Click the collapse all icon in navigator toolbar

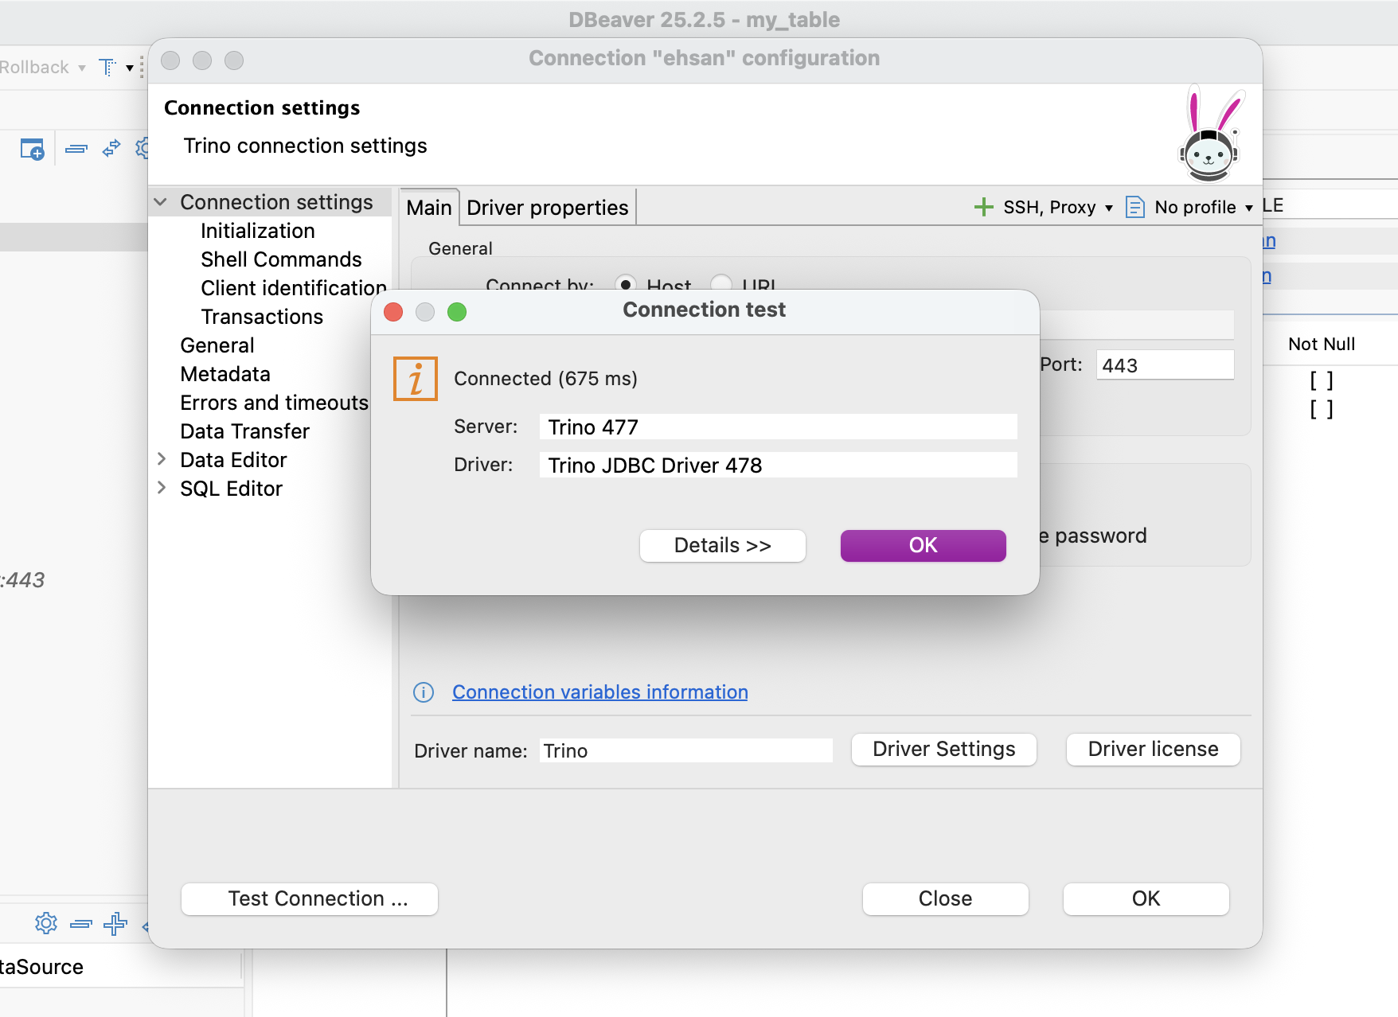pyautogui.click(x=76, y=149)
